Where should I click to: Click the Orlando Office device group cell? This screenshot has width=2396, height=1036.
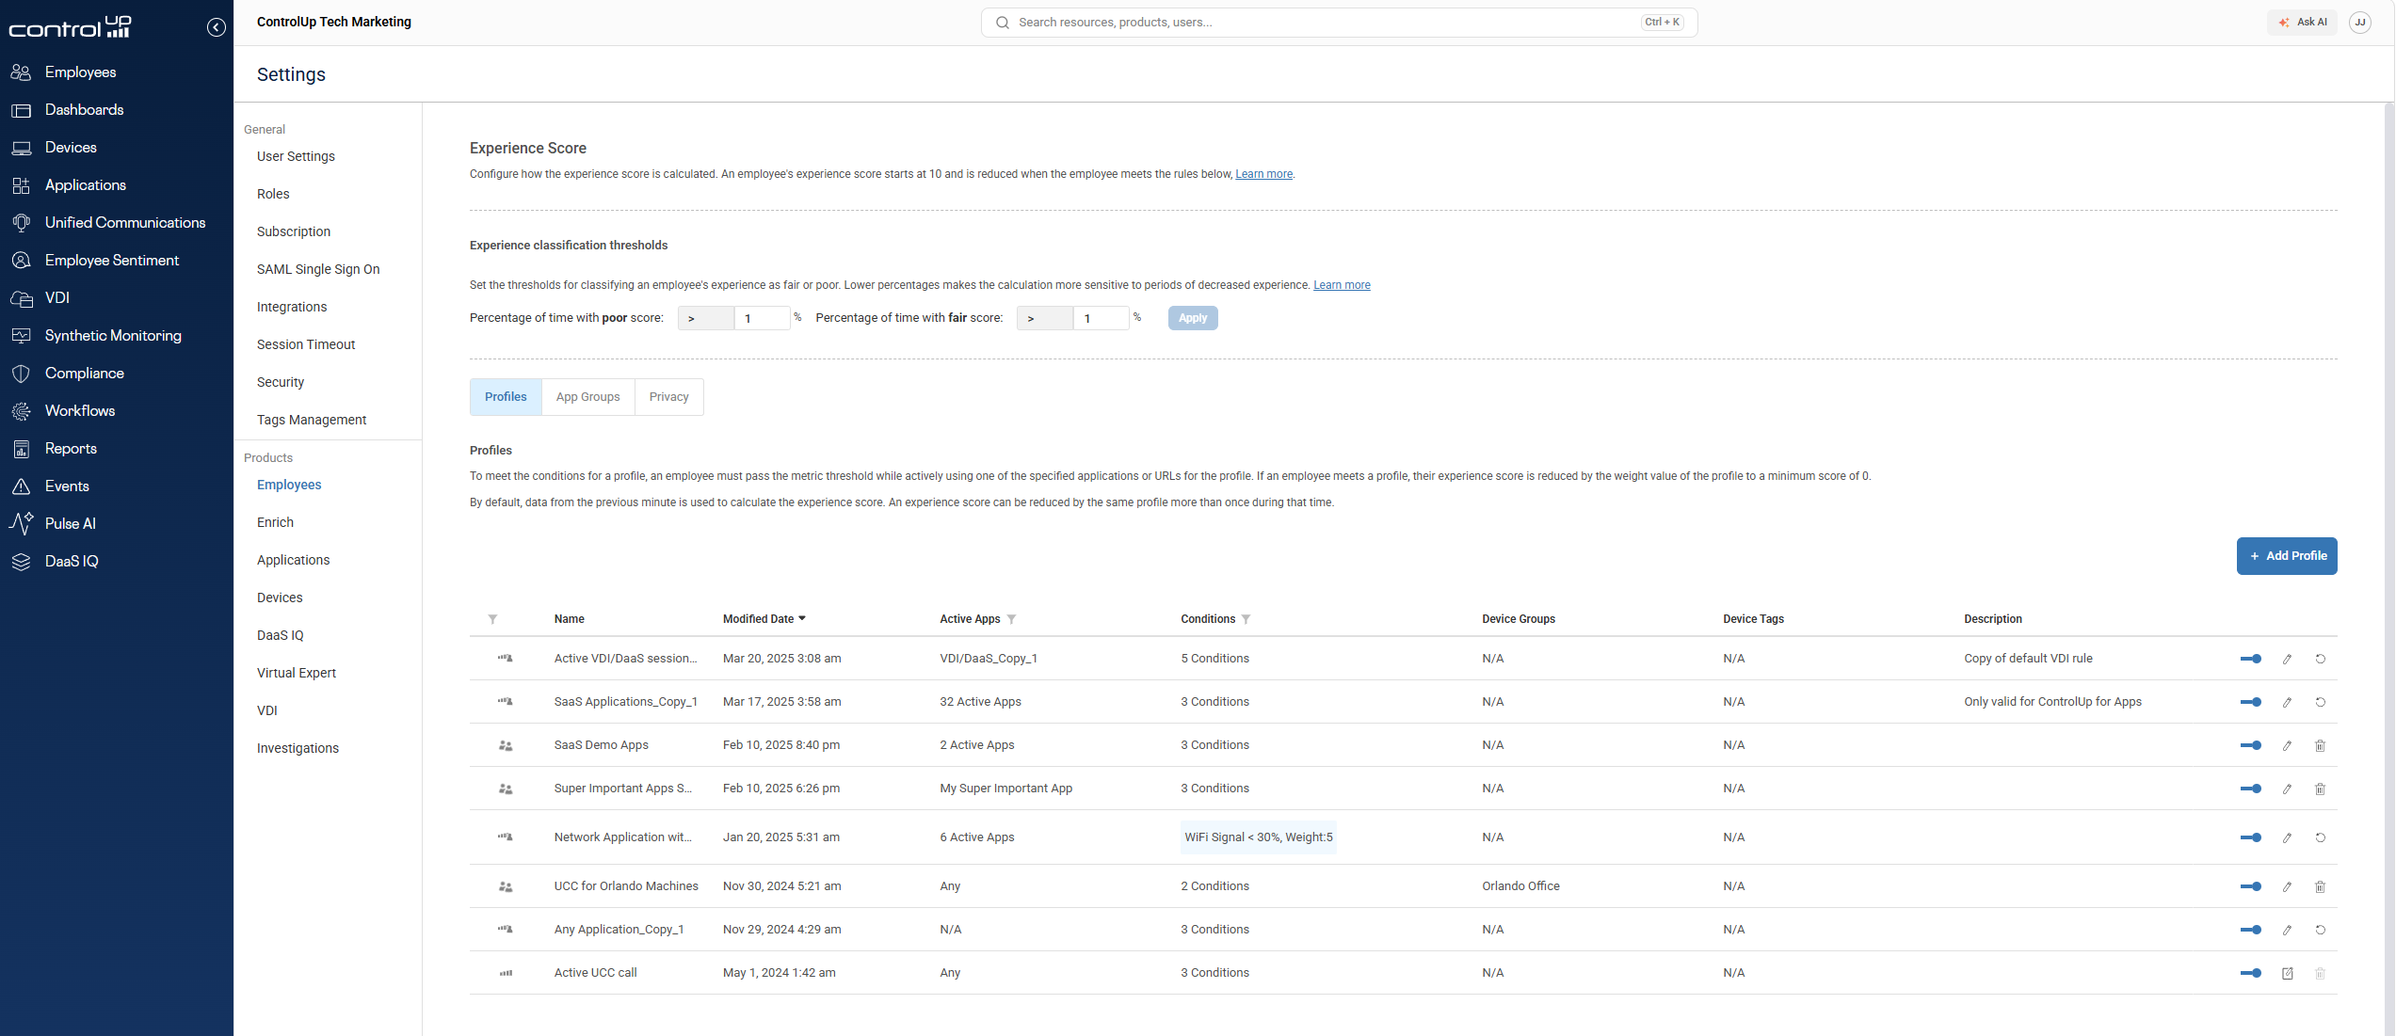click(1520, 886)
